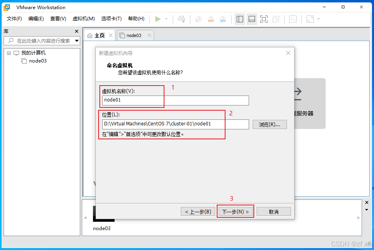Open the snapshot manager icon
This screenshot has width=374, height=250.
coord(223,19)
